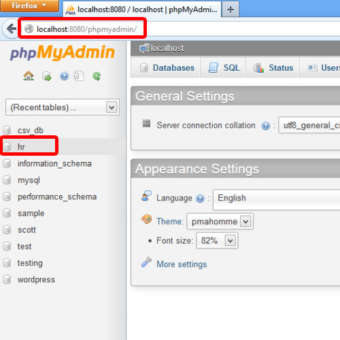Open the documentation pages icon in sidebar
This screenshot has height=340, width=340.
coord(79,76)
